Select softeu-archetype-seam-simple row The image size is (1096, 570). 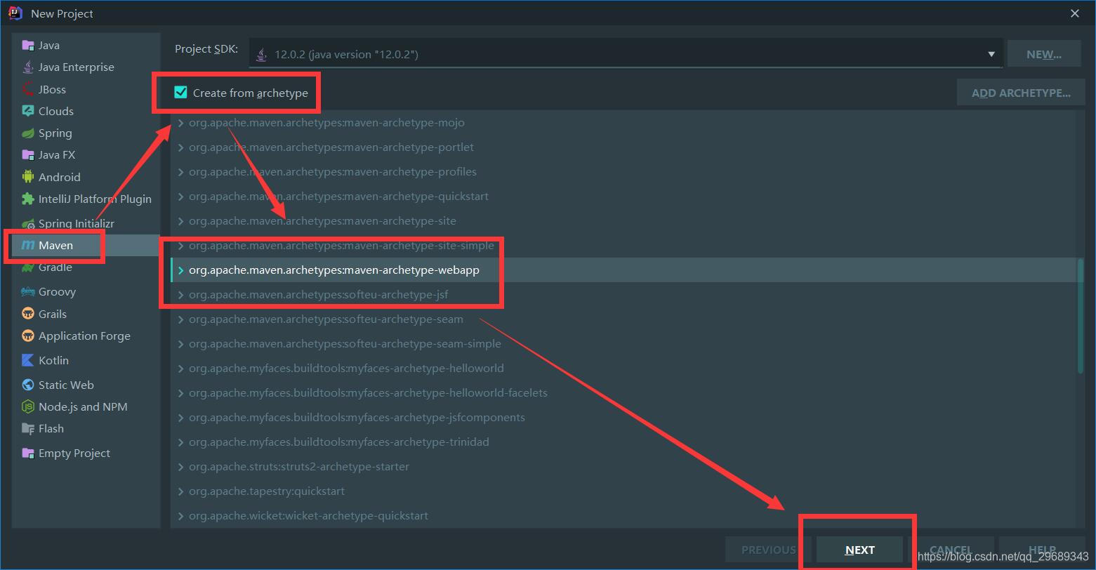coord(622,344)
